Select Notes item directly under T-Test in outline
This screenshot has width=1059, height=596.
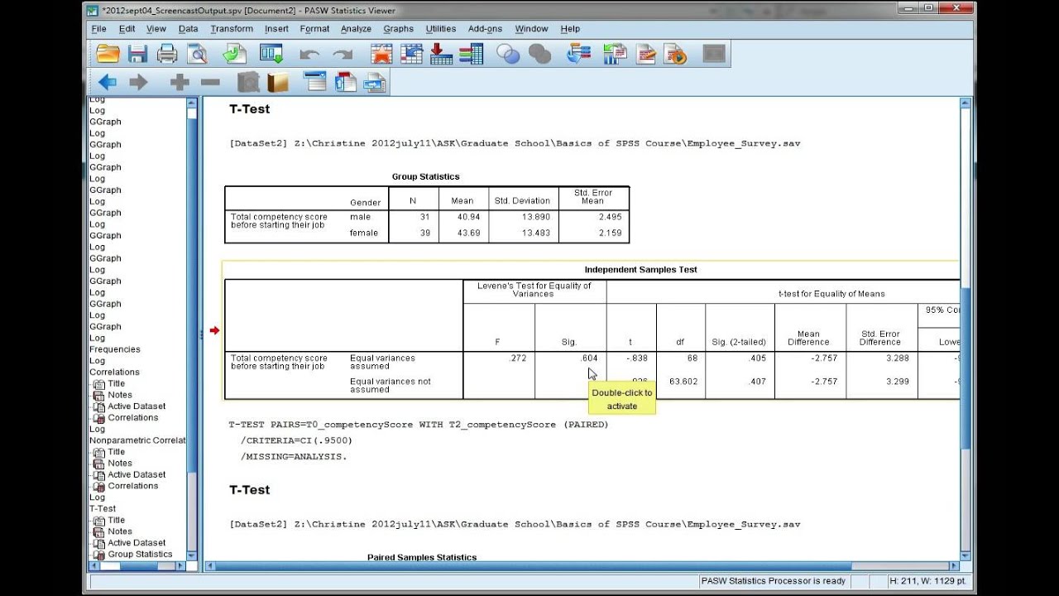click(x=120, y=532)
